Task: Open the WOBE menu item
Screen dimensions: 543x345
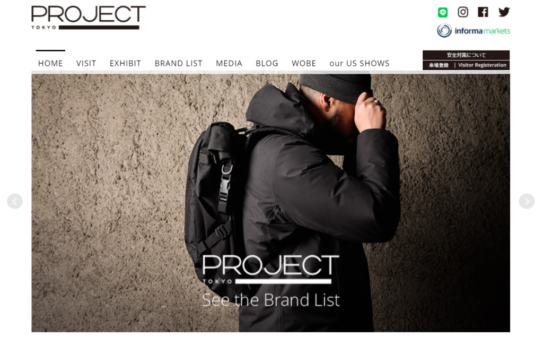Action: 304,64
